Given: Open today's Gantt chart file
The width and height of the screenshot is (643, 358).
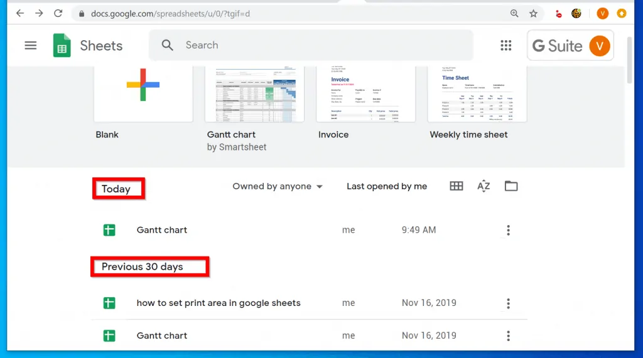Looking at the screenshot, I should (162, 230).
